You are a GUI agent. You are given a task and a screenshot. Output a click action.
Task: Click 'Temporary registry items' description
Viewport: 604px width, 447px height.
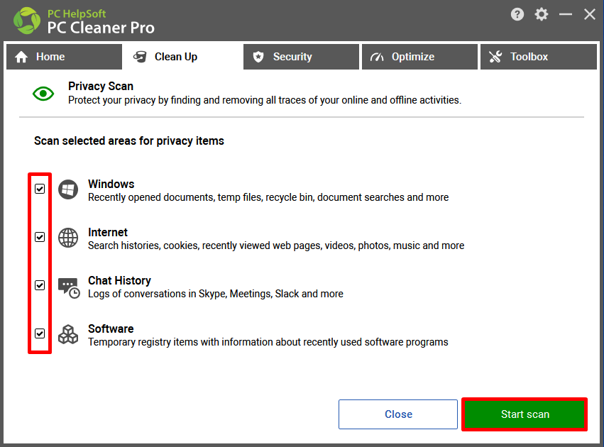(x=268, y=342)
